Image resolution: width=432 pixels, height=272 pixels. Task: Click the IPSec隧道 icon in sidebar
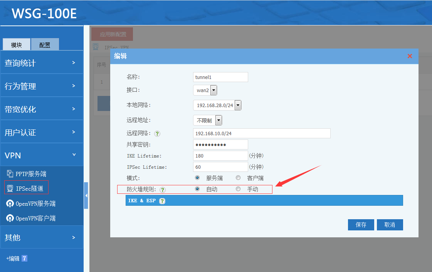[x=10, y=188]
